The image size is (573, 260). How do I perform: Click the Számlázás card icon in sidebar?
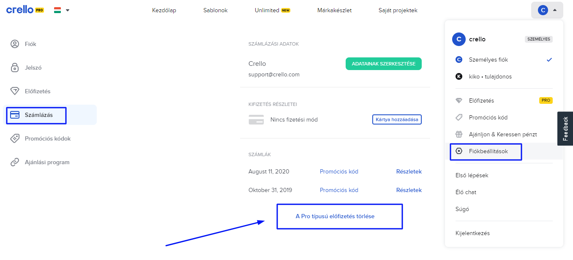(x=15, y=115)
